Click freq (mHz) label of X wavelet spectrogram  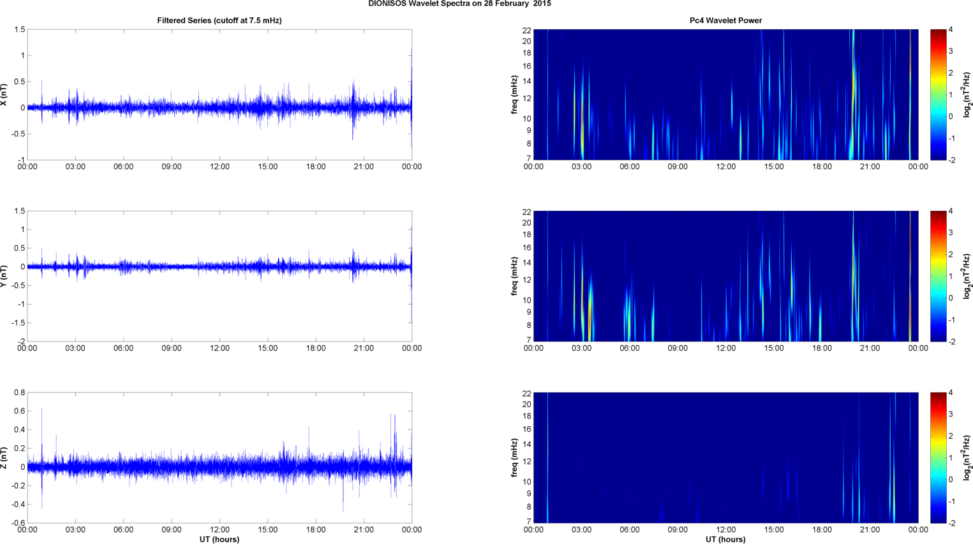[514, 95]
